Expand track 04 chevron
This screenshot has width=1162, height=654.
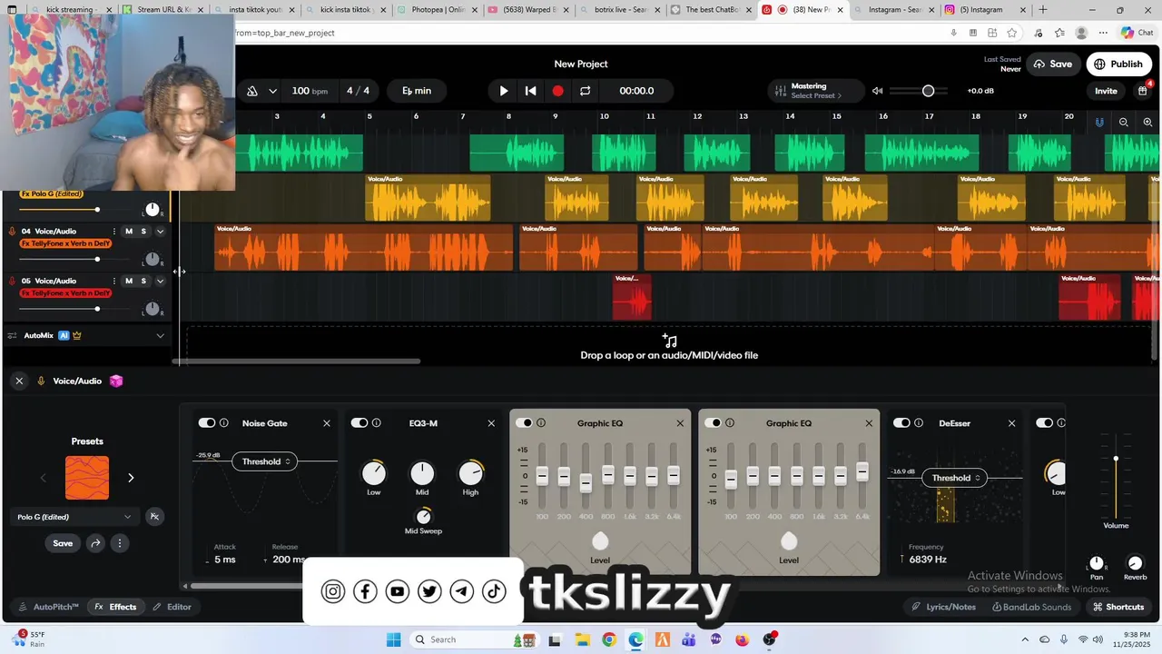point(161,232)
